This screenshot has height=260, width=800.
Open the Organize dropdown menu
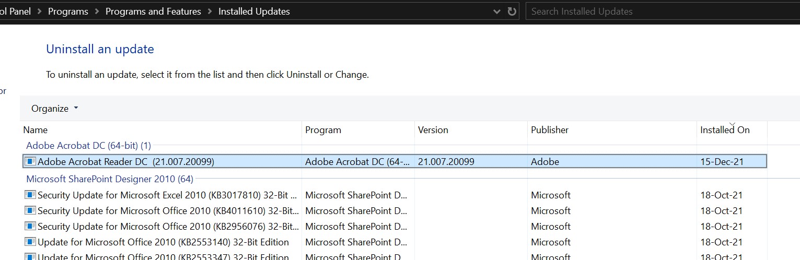(x=54, y=109)
